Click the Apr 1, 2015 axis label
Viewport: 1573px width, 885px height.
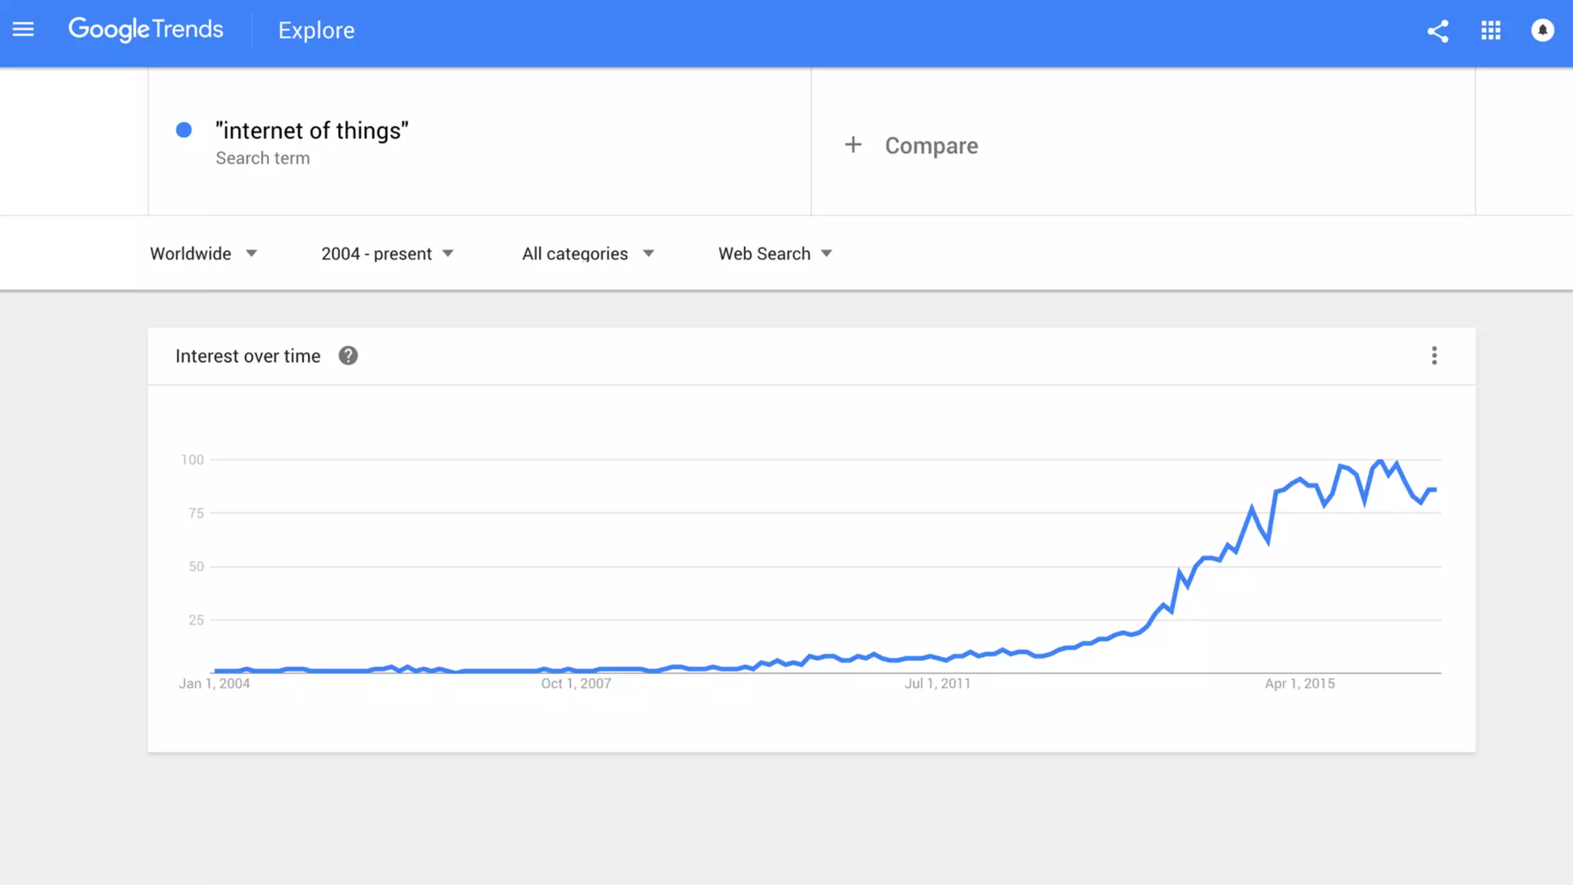click(x=1300, y=684)
